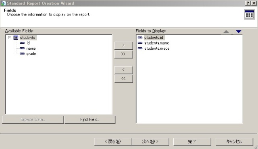Remove selected field with single left arrow
Image resolution: width=258 pixels, height=149 pixels.
coord(124,70)
